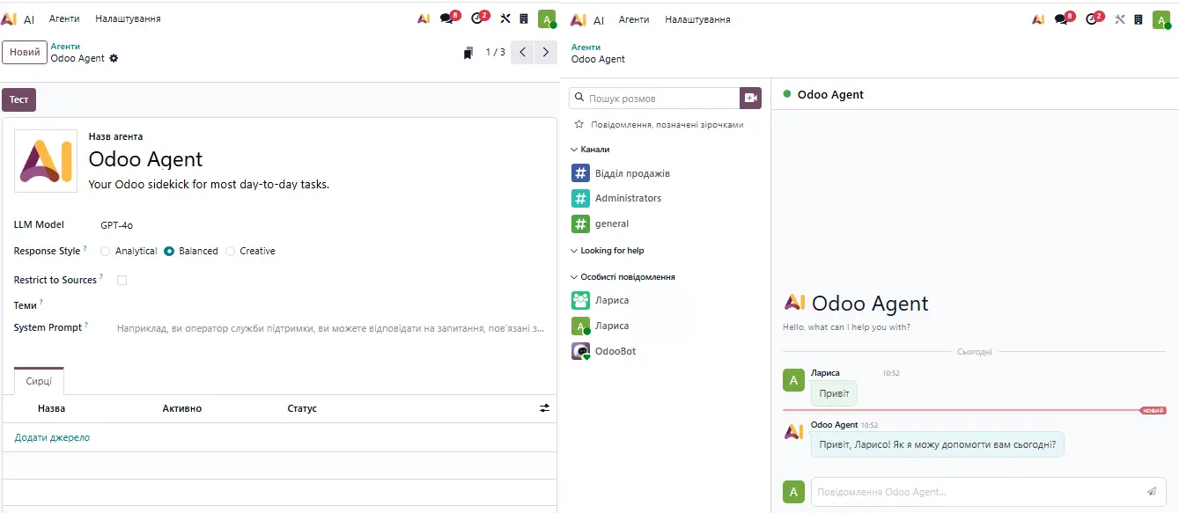Open the Administrators channel
Image resolution: width=1179 pixels, height=513 pixels.
point(628,198)
